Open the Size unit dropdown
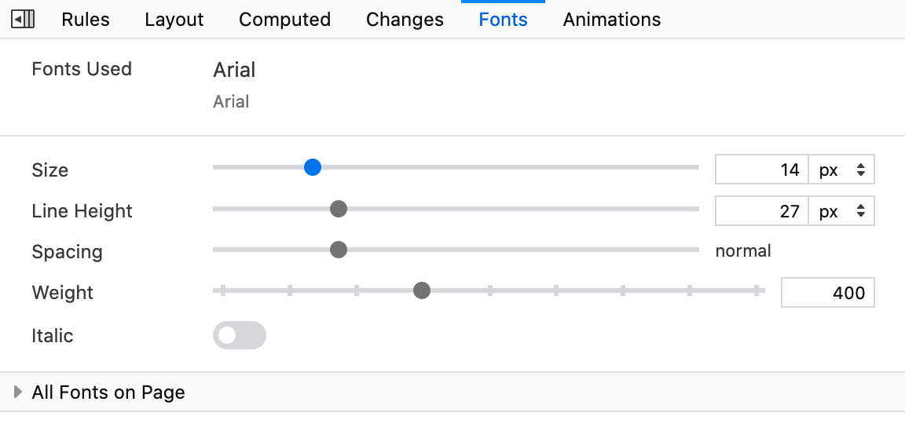 [841, 170]
